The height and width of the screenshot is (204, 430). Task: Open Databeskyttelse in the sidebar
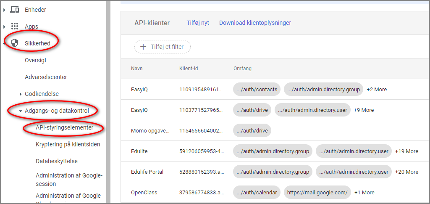[x=57, y=161]
